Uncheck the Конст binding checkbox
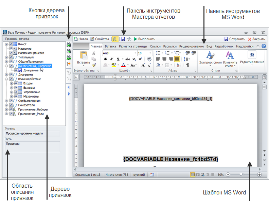Screen dimensions: 269x205 11,44
